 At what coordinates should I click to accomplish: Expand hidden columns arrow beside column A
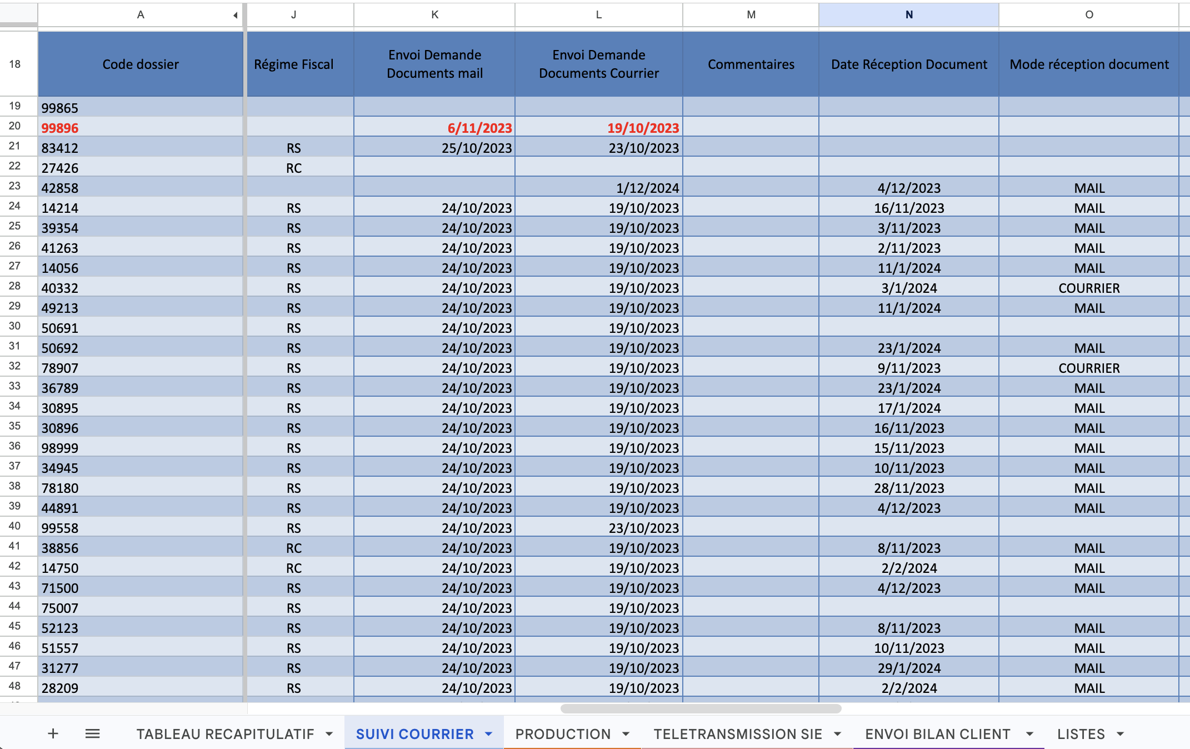tap(236, 15)
